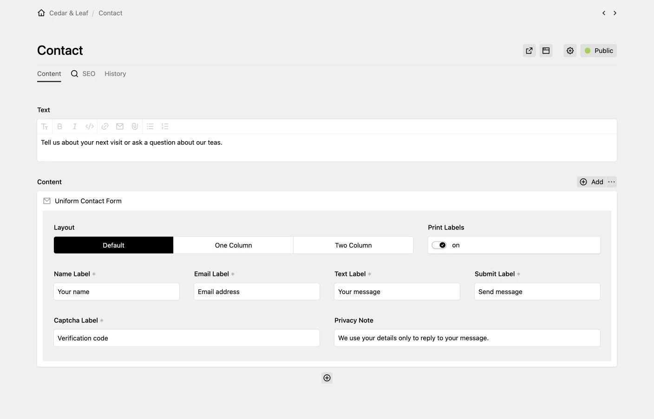Open page settings gear icon
The height and width of the screenshot is (419, 654).
570,51
